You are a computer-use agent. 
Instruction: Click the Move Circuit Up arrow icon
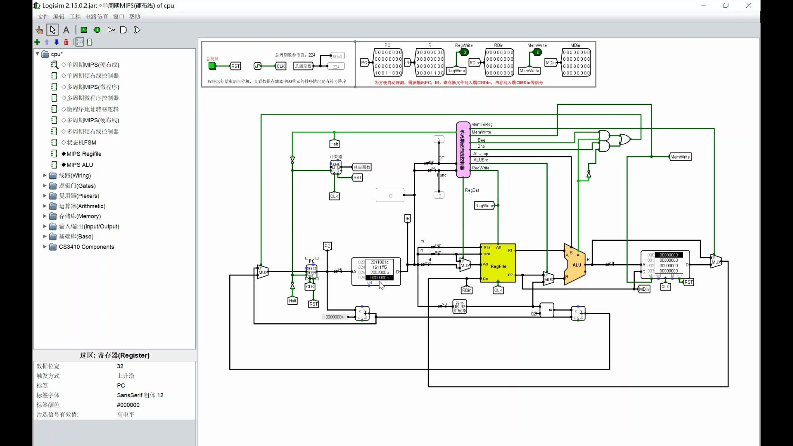[47, 42]
